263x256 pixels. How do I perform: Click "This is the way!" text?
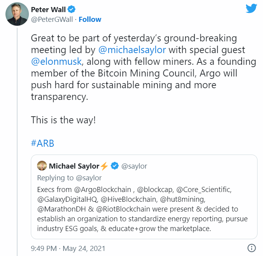tap(63, 119)
